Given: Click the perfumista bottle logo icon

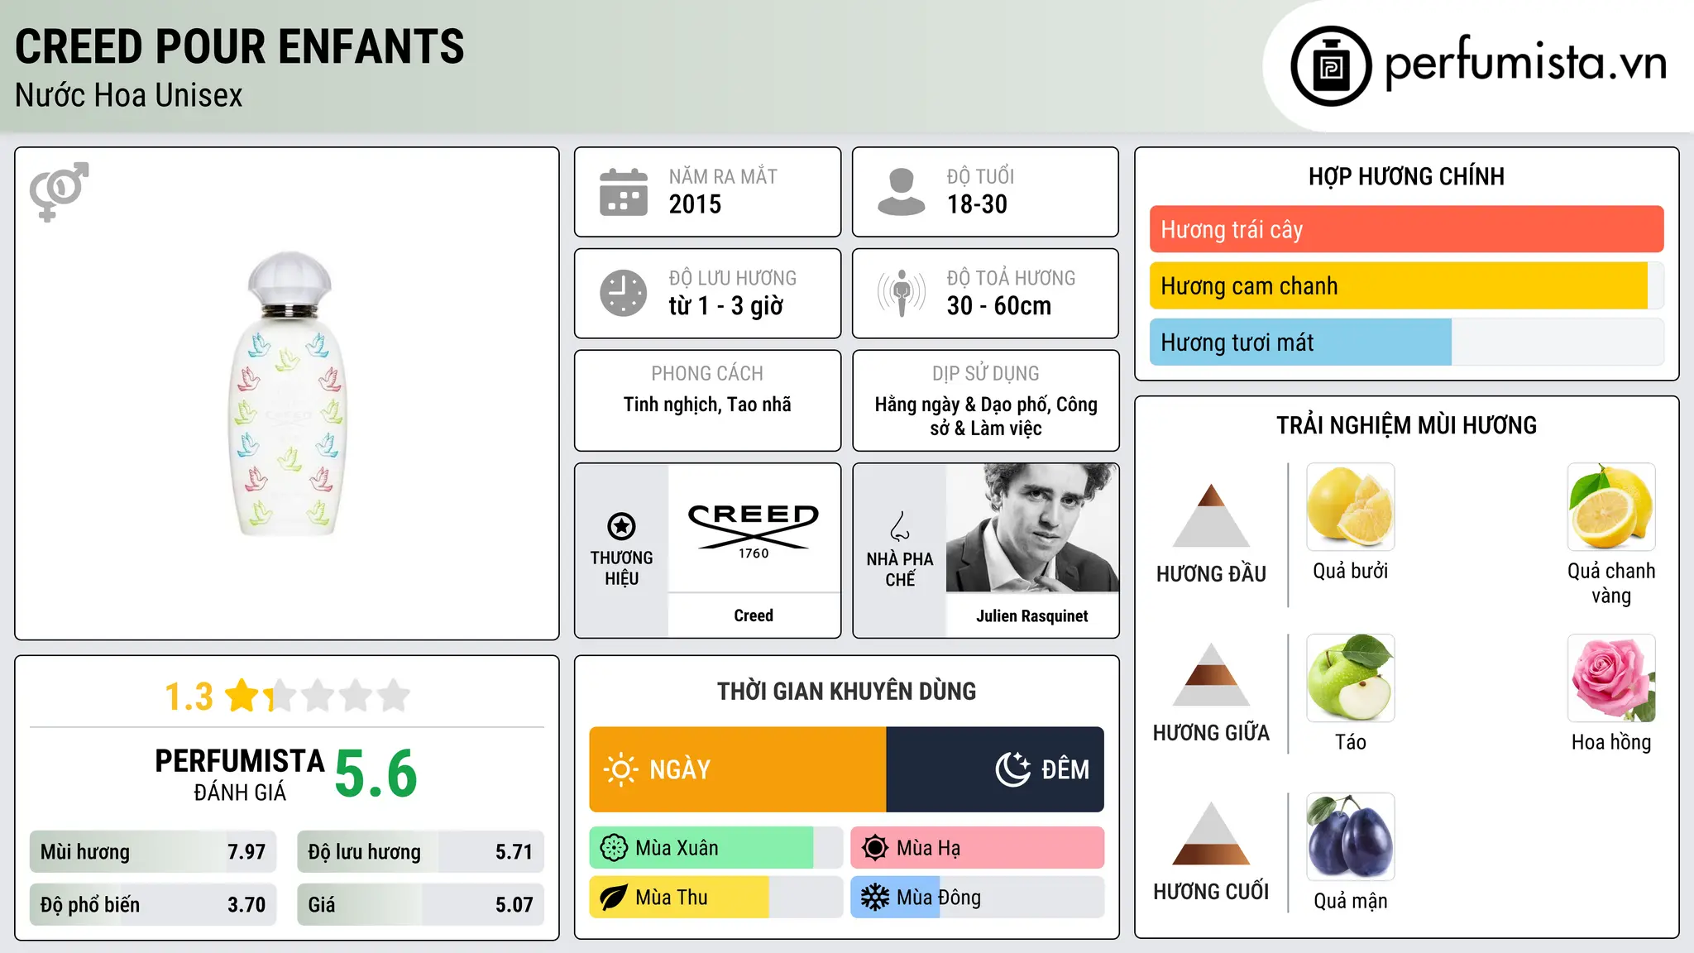Looking at the screenshot, I should (x=1331, y=66).
